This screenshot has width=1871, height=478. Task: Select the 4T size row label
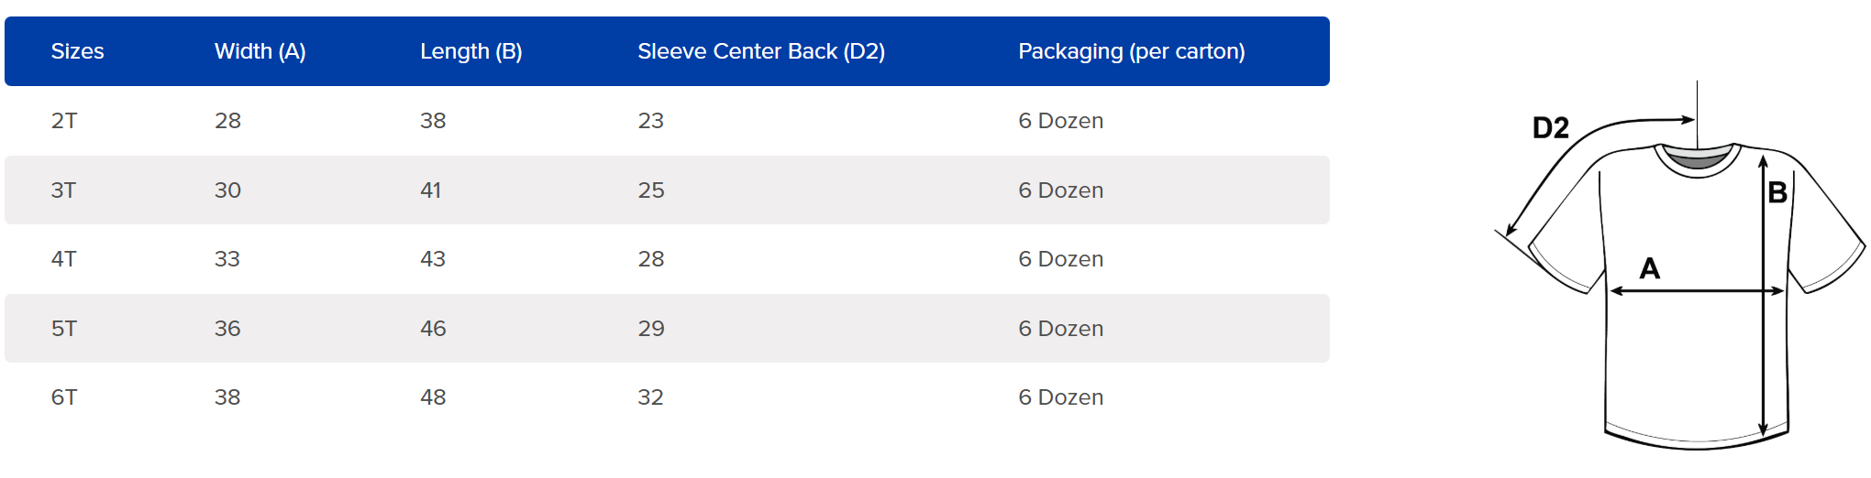tap(63, 259)
